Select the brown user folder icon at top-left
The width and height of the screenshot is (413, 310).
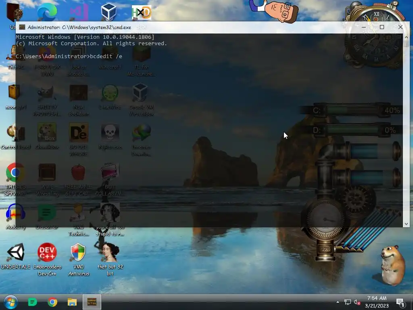tap(14, 12)
